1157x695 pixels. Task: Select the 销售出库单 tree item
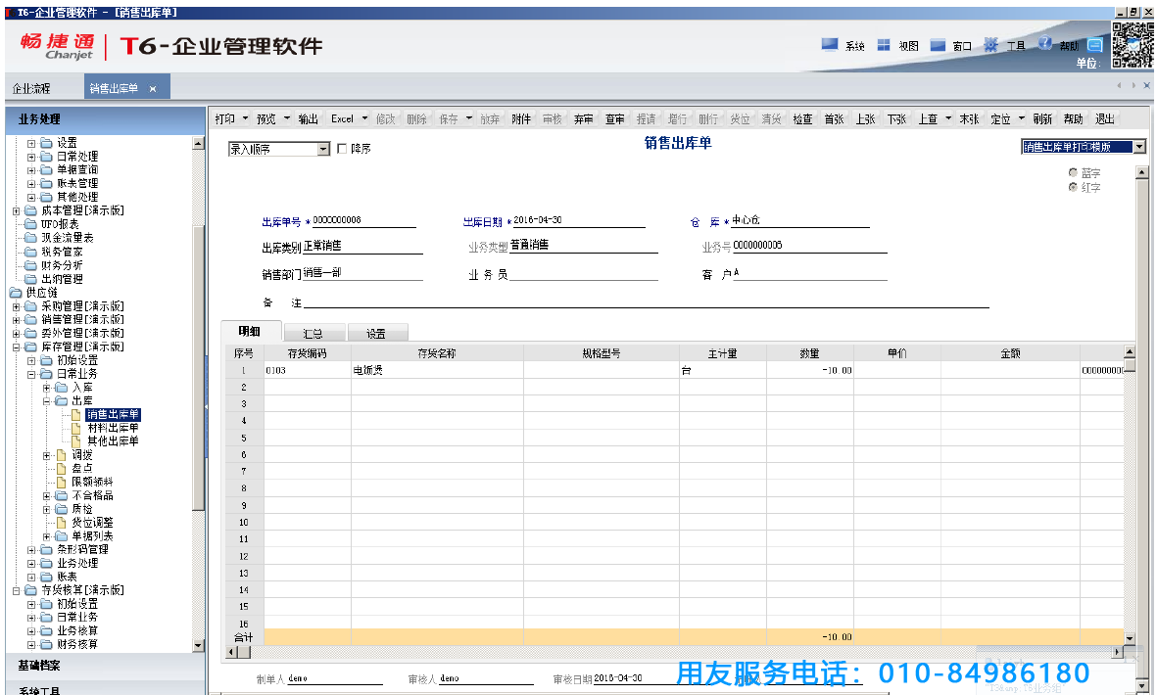(112, 415)
